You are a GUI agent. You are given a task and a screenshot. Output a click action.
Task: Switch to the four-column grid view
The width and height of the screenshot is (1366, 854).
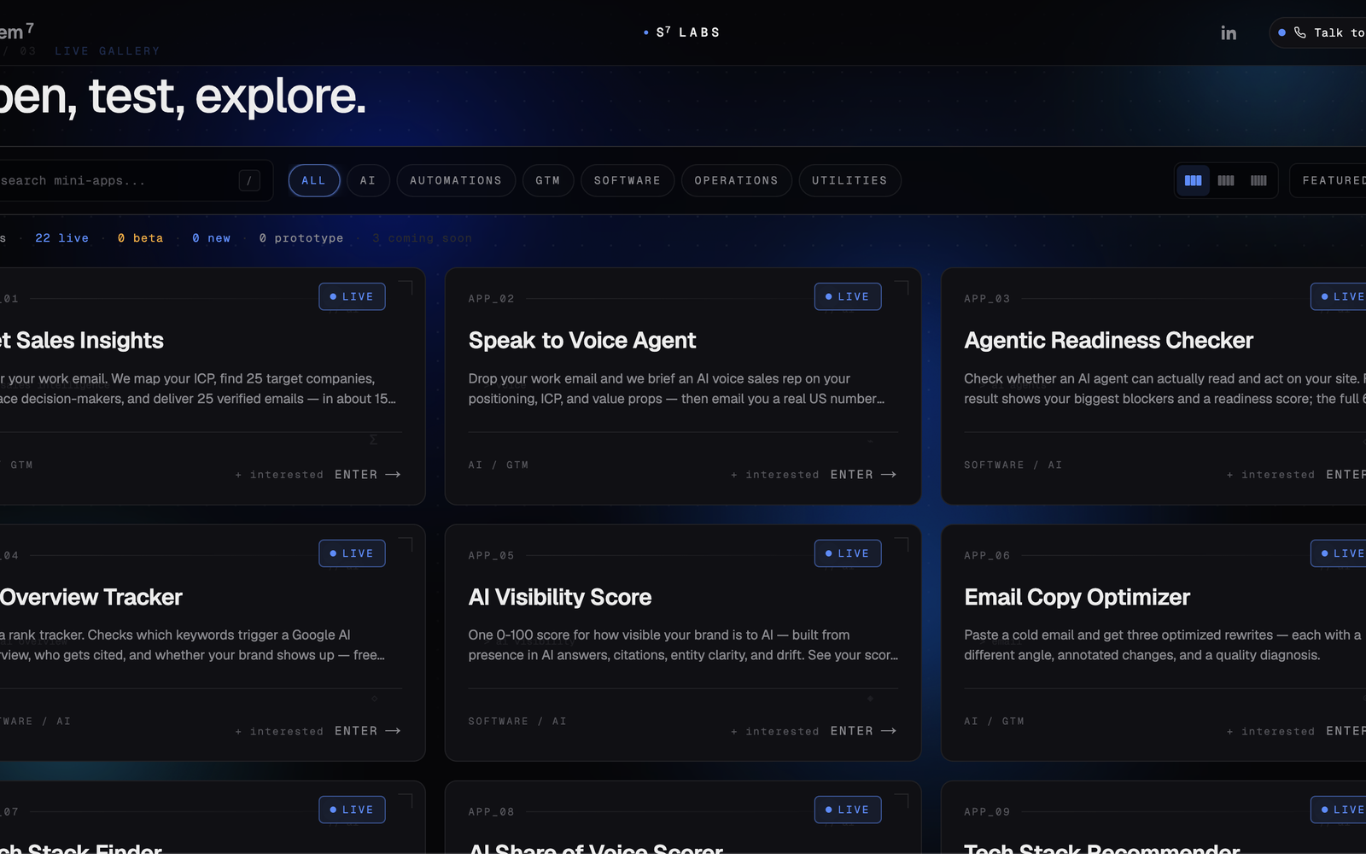pyautogui.click(x=1226, y=180)
